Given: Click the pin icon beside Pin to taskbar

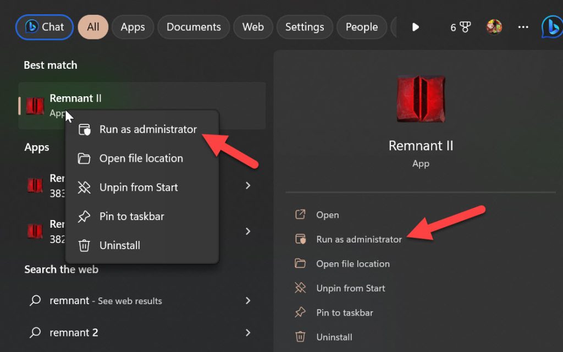Looking at the screenshot, I should click(x=85, y=216).
